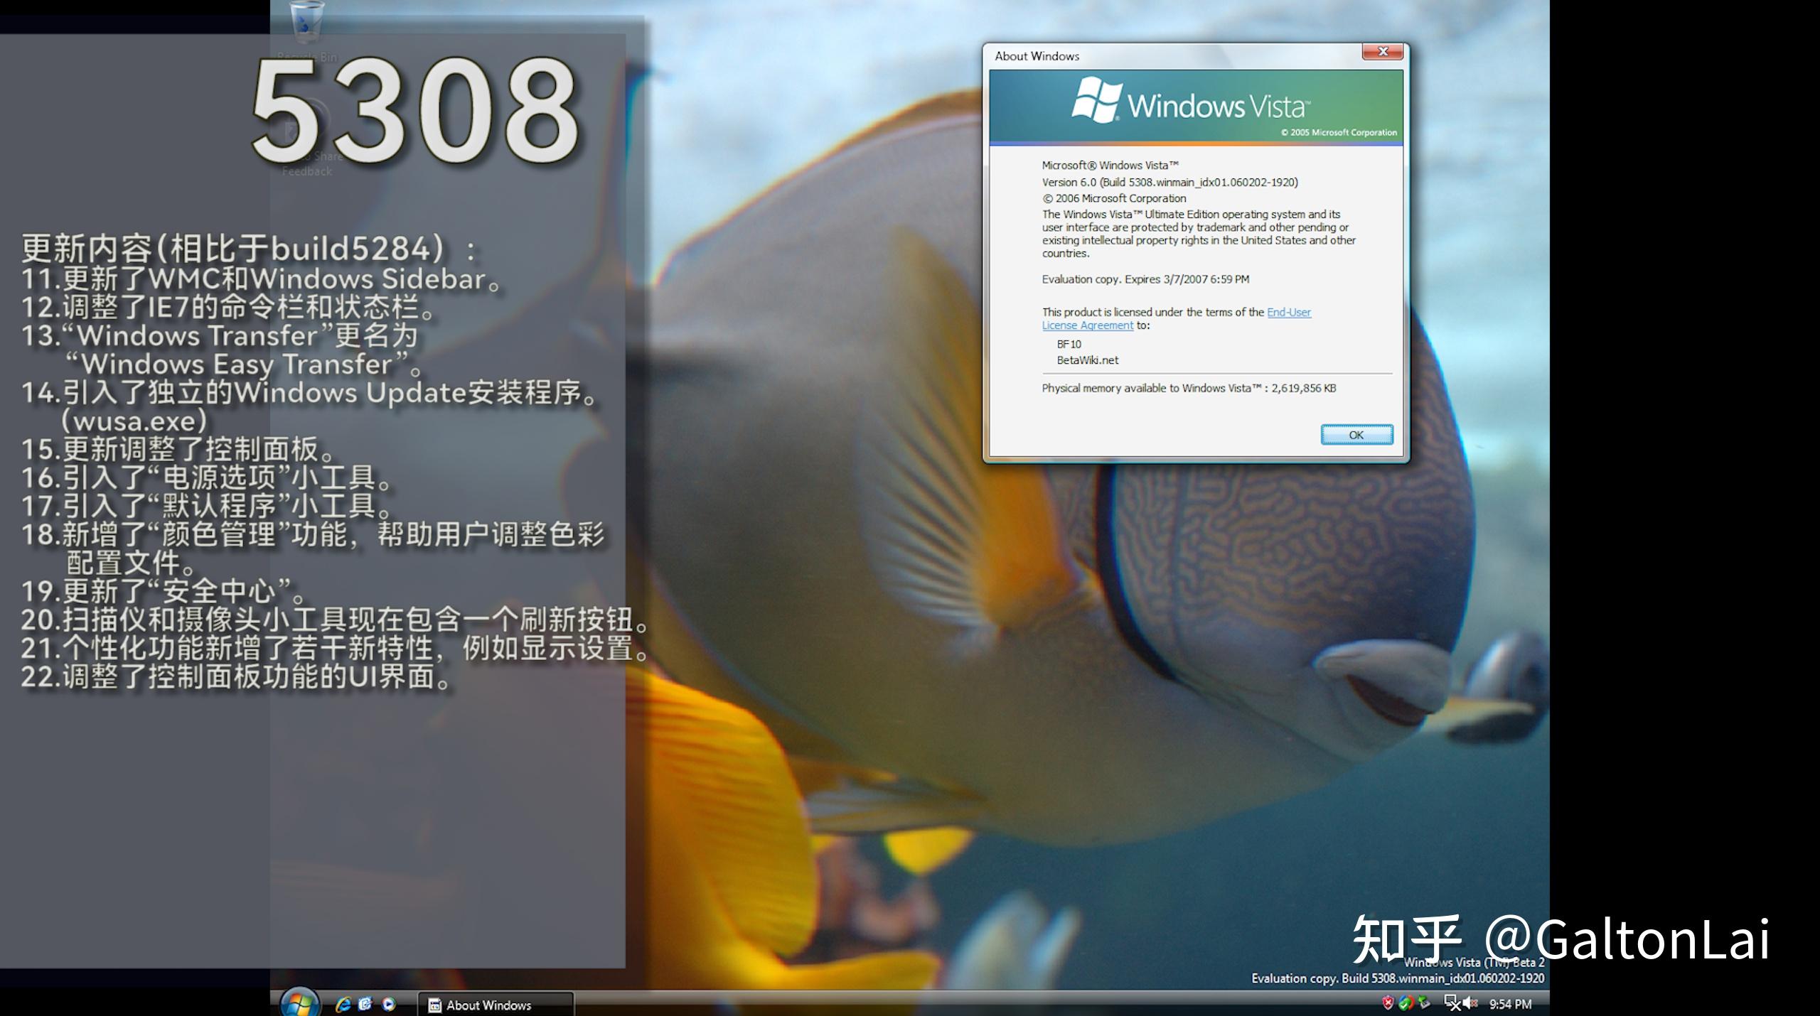Screen dimensions: 1820x1016
Task: Click the muted volume speaker tray icon
Action: [1470, 1003]
